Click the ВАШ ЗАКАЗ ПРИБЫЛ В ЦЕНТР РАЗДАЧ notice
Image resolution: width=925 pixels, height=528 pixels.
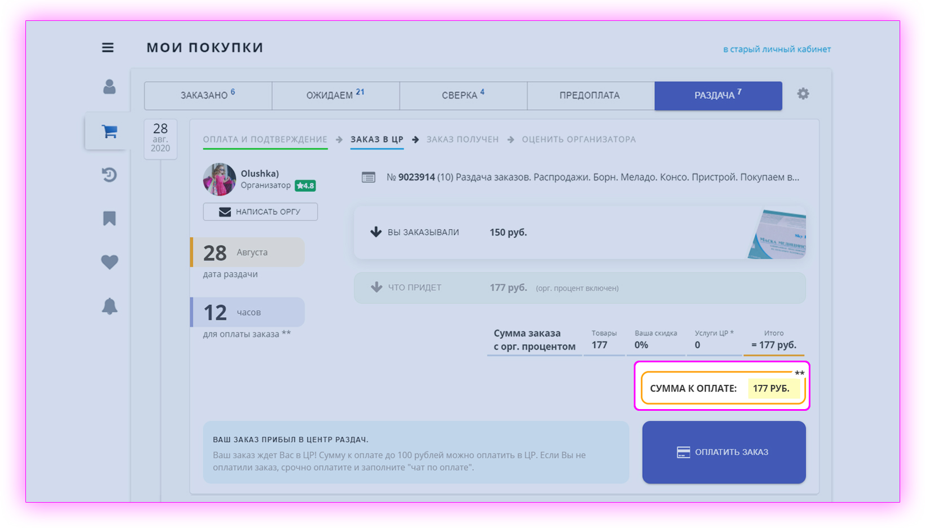pos(417,452)
